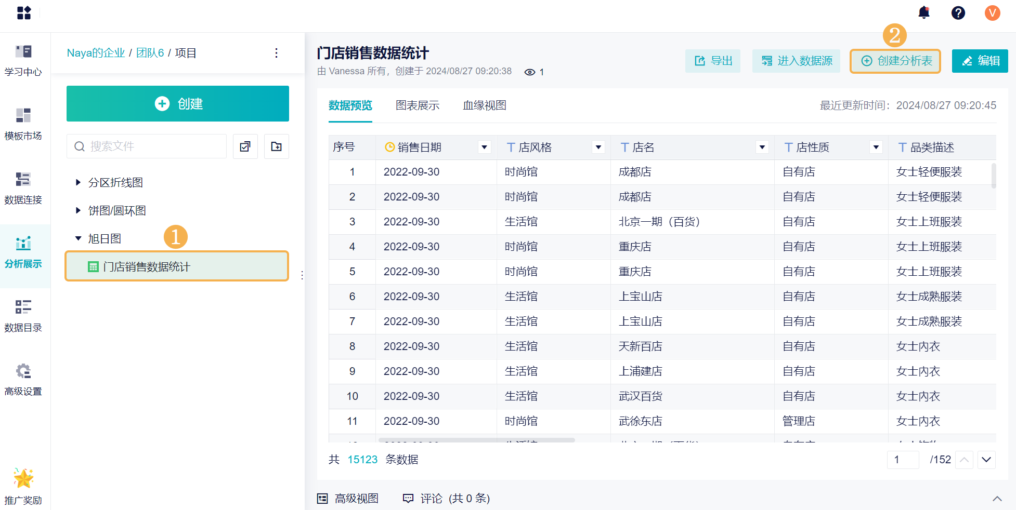The image size is (1016, 510).
Task: Collapse the 旭日图 folder
Action: tap(78, 238)
